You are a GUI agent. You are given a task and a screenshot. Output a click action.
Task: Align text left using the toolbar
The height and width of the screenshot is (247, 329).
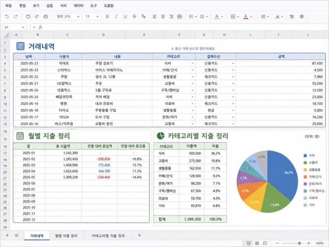(155, 16)
